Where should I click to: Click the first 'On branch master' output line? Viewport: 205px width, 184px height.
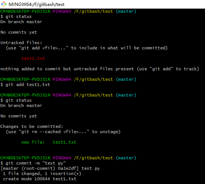point(21,22)
